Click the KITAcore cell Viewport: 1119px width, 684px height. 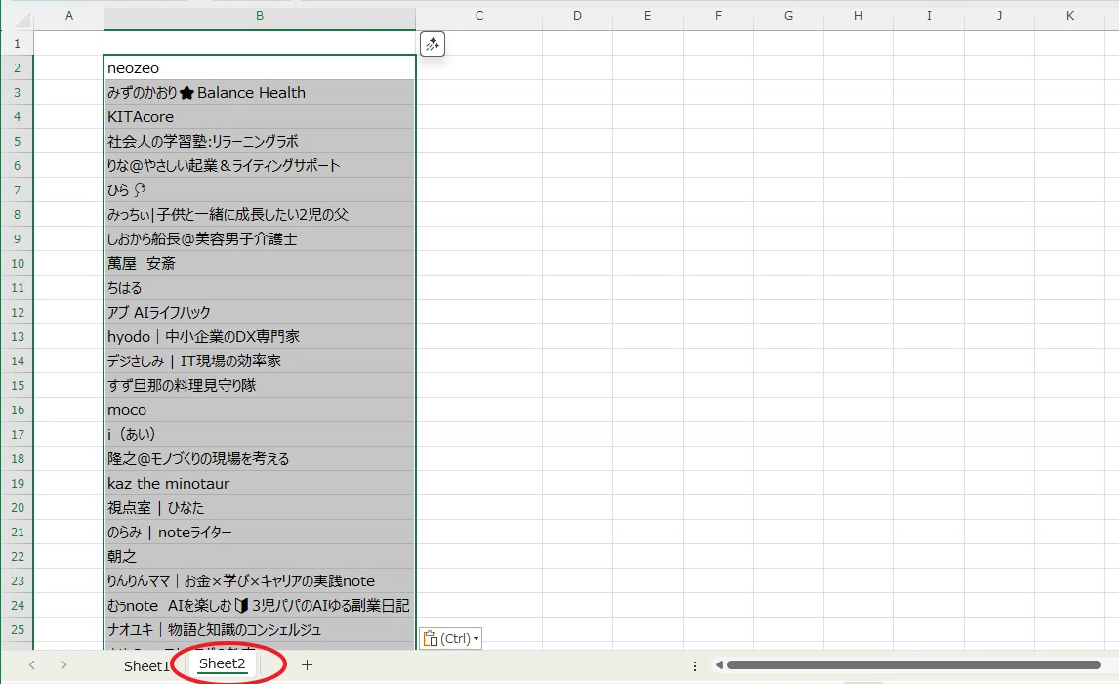coord(260,116)
